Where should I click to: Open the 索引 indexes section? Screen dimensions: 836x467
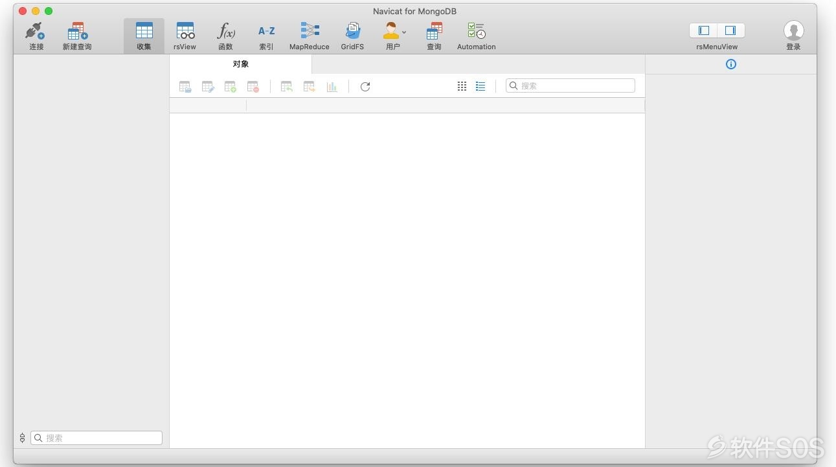point(266,36)
